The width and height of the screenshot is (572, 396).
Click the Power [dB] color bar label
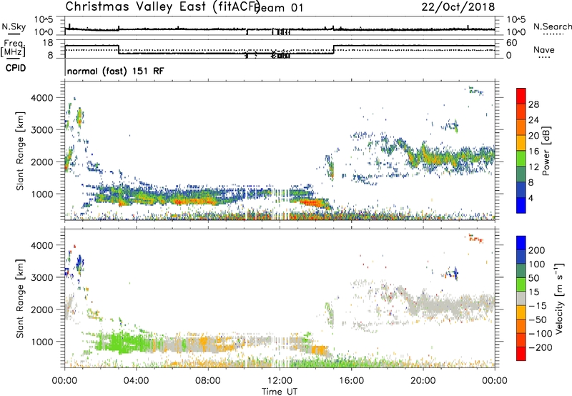[546, 151]
